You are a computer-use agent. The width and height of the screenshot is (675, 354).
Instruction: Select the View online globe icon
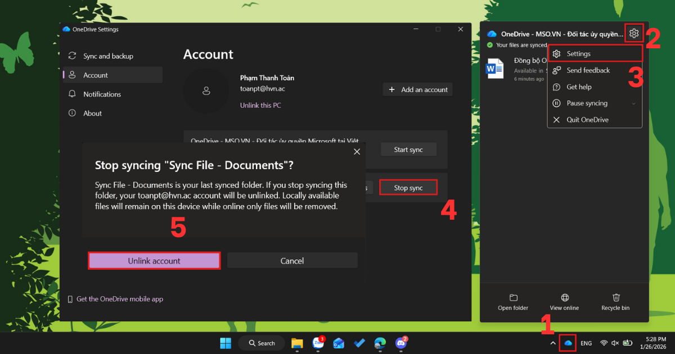click(x=564, y=298)
